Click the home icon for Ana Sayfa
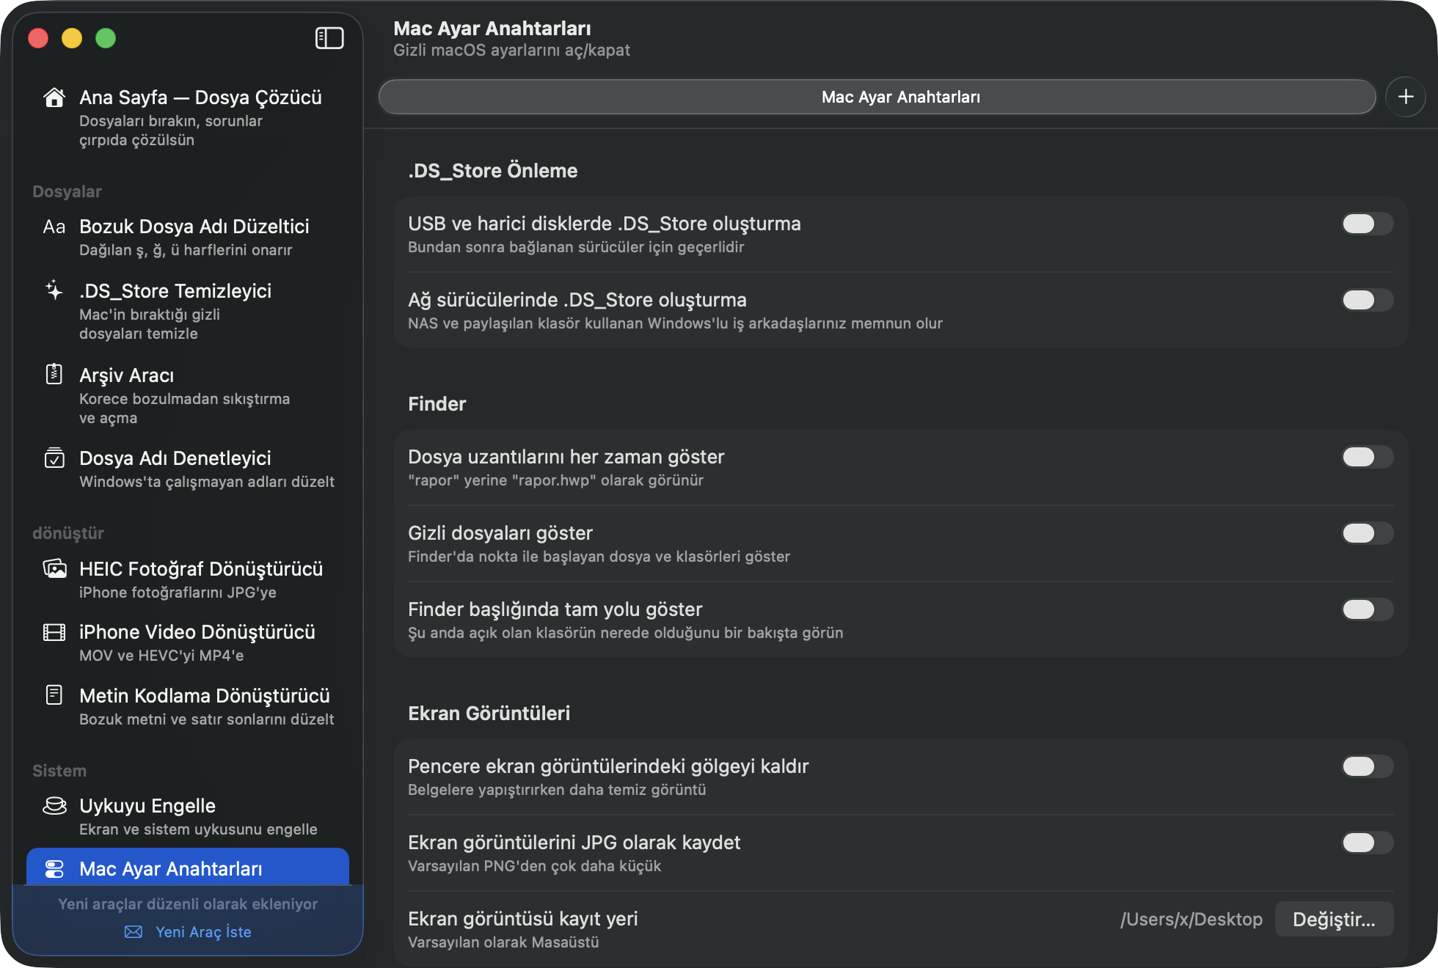The image size is (1438, 968). 54,98
